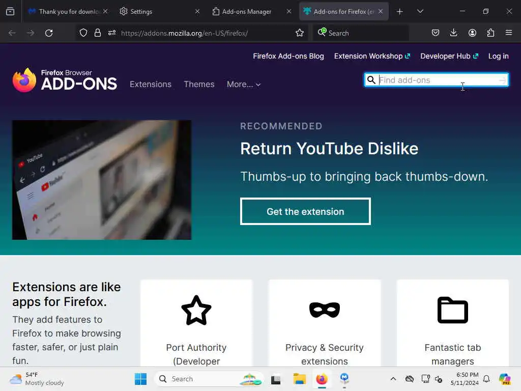Click Log in

(x=499, y=56)
